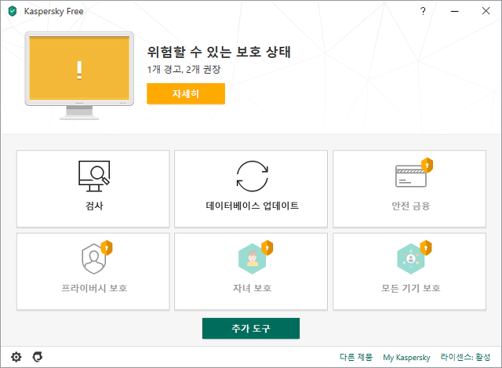Click the 위험할 수 있는 보호 상태 heading
The width and height of the screenshot is (502, 368).
219,52
